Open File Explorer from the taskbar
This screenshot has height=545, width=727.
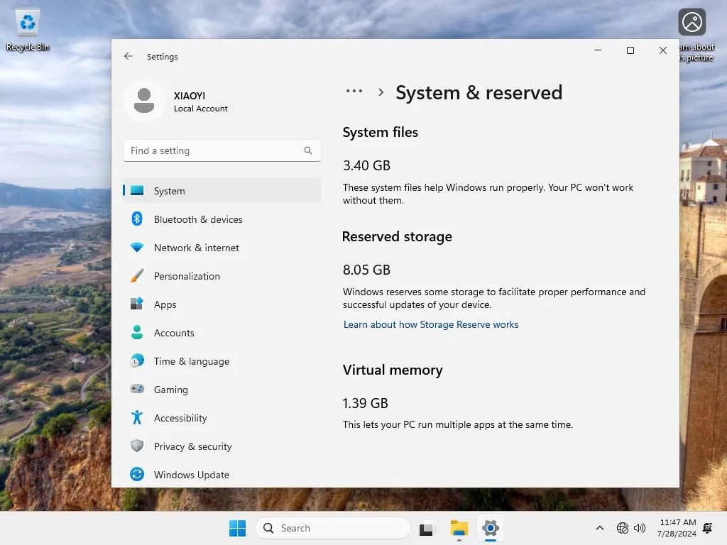click(x=459, y=528)
